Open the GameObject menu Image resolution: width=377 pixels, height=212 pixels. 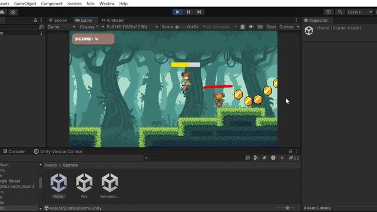click(25, 4)
